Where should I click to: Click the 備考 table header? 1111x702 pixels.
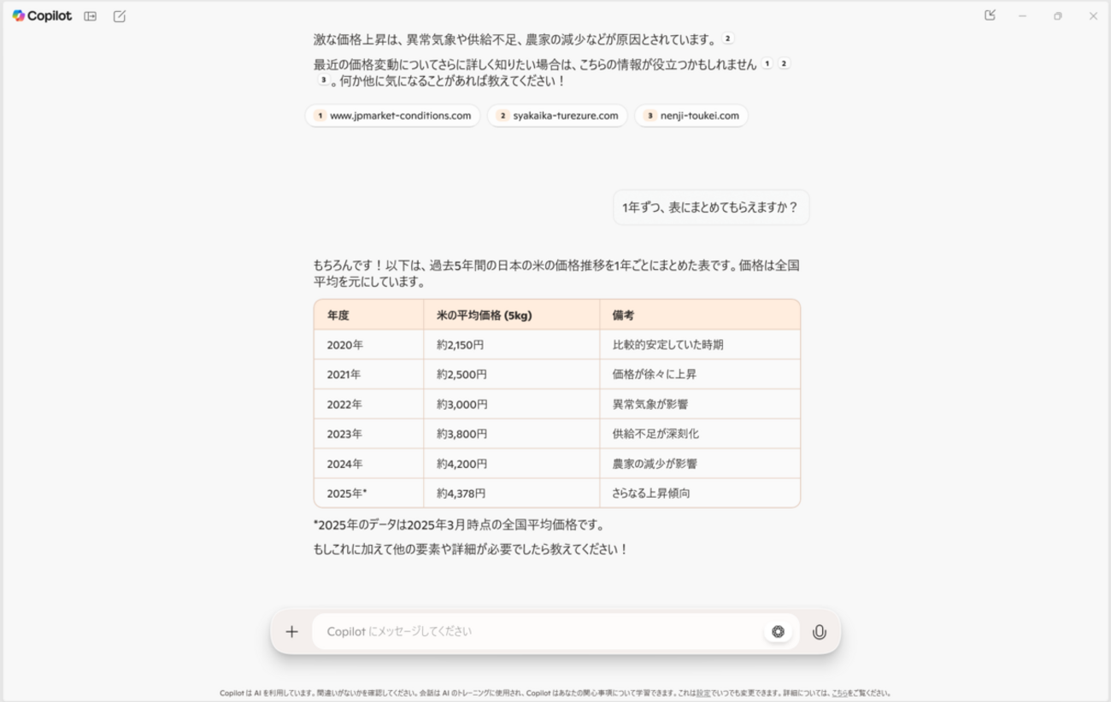click(700, 315)
